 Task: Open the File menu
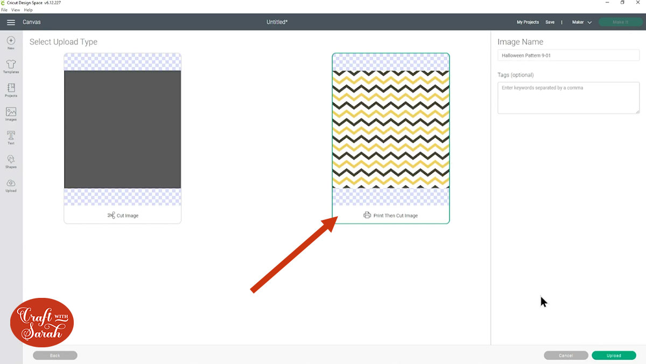tap(4, 10)
